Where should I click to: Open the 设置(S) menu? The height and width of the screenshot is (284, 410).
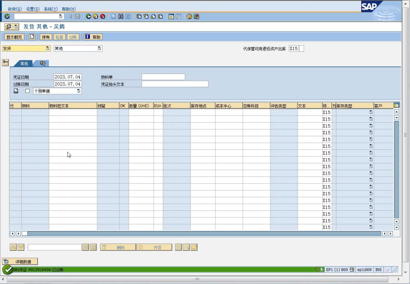tap(33, 9)
